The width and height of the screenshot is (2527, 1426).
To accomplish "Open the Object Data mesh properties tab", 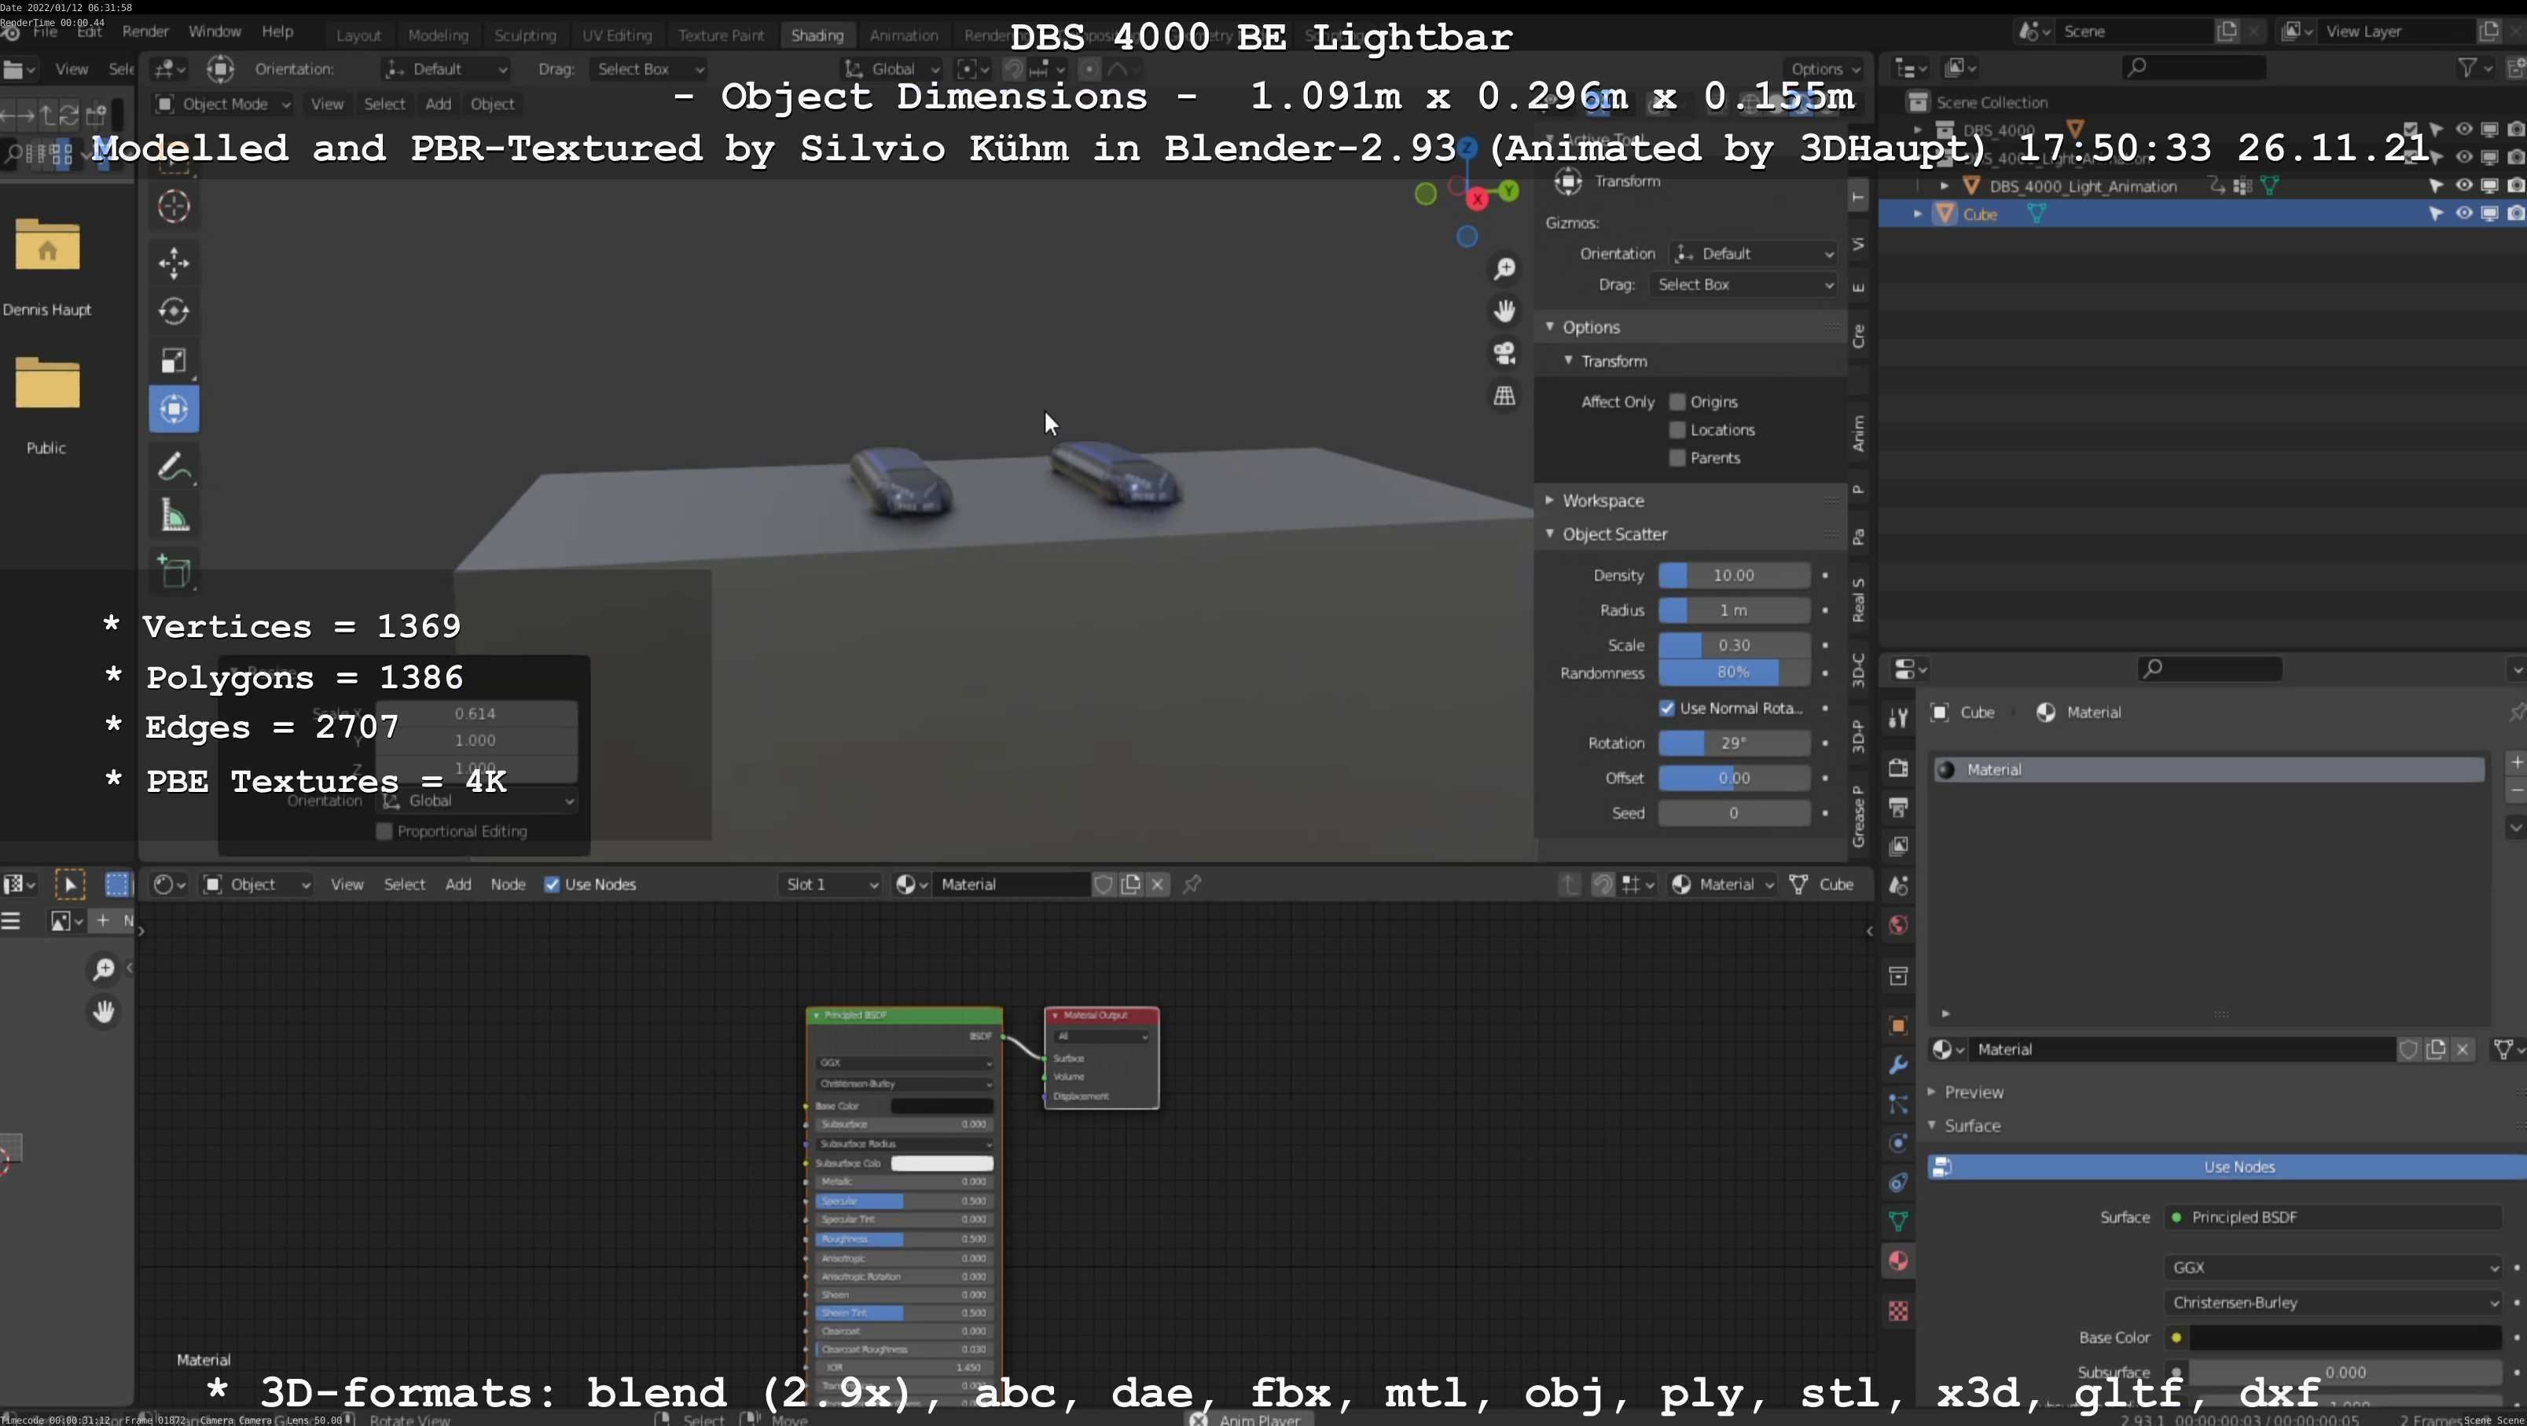I will click(1898, 1222).
